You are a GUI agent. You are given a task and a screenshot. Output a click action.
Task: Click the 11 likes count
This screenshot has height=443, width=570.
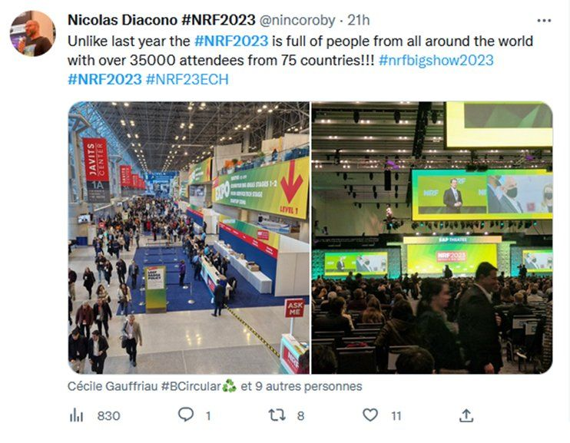(x=396, y=415)
